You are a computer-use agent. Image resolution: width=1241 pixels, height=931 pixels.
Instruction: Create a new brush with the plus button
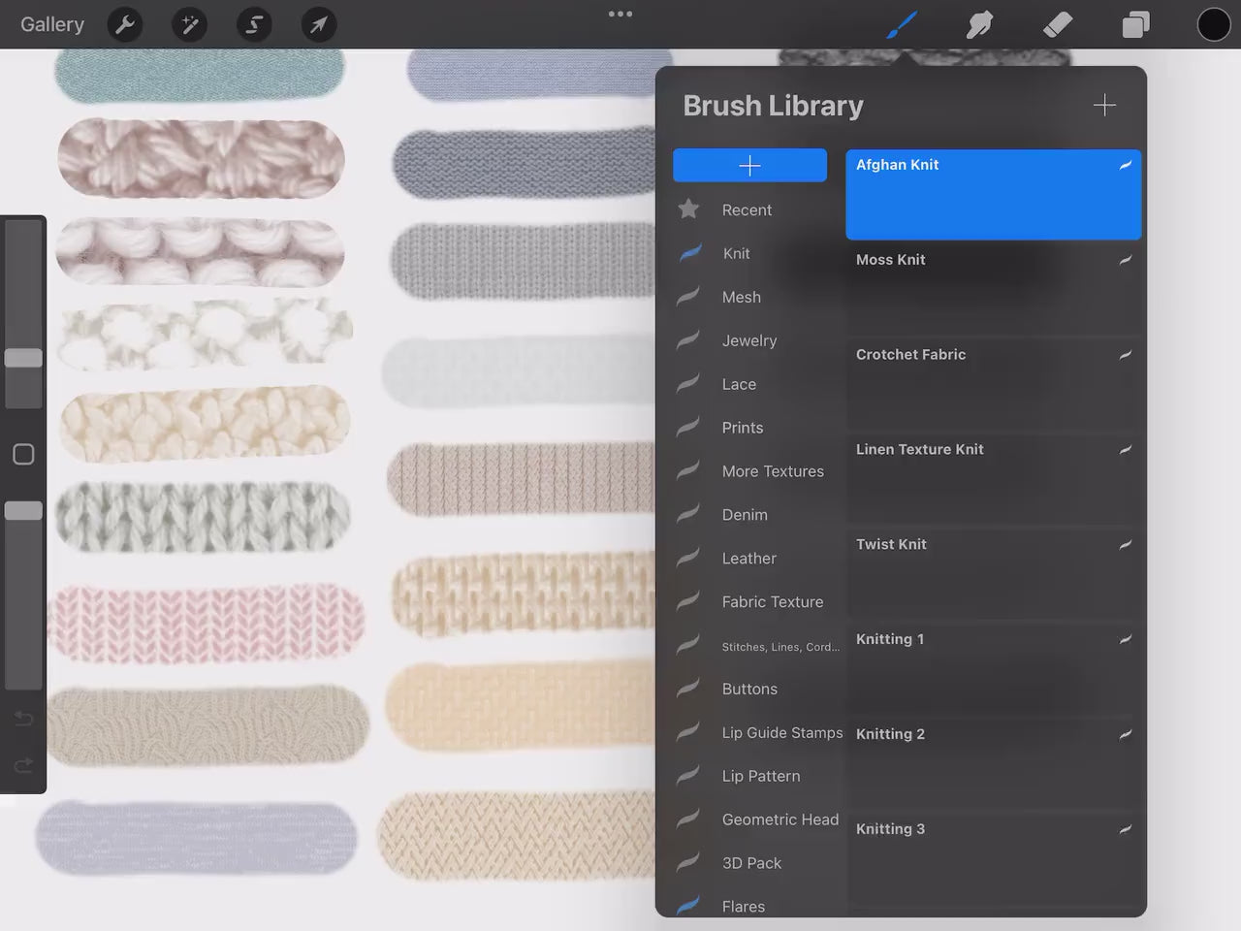tap(1104, 105)
